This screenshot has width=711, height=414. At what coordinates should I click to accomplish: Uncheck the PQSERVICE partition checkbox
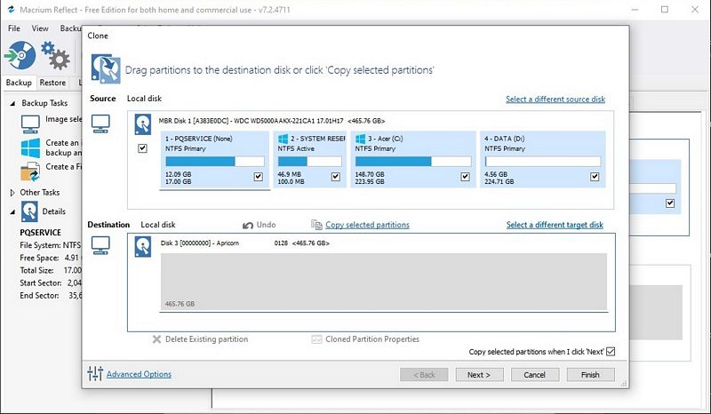tap(259, 177)
